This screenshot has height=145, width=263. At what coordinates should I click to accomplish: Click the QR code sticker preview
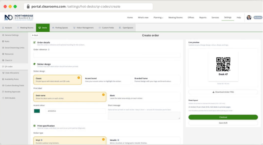pyautogui.click(x=223, y=67)
